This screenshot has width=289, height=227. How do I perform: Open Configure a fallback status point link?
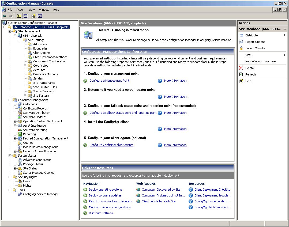123,113
